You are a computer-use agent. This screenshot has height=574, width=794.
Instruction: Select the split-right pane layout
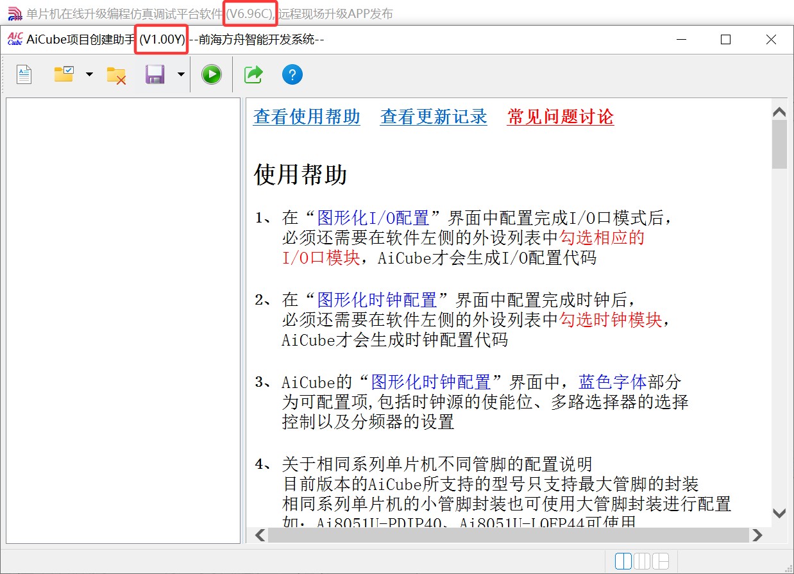pyautogui.click(x=661, y=561)
